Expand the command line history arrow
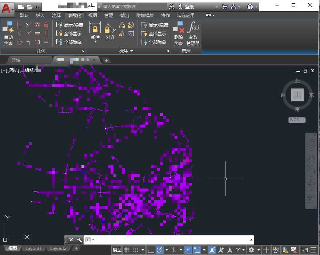This screenshot has width=320, height=255. (251, 240)
